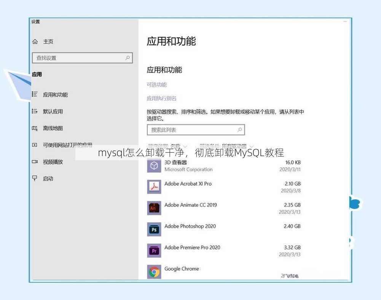Open 应用和功能 in the sidebar
The image size is (381, 300).
tap(55, 95)
